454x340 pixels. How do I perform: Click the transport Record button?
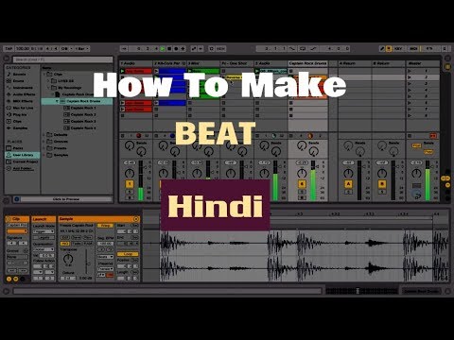point(176,49)
